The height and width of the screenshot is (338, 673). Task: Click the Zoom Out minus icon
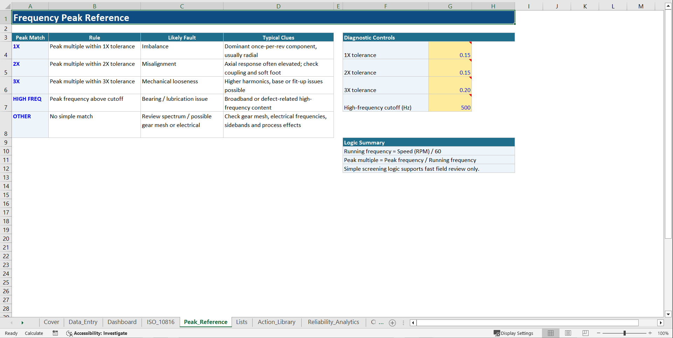pyautogui.click(x=598, y=333)
